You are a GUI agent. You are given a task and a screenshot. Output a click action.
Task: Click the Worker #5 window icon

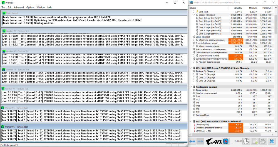click(2, 108)
